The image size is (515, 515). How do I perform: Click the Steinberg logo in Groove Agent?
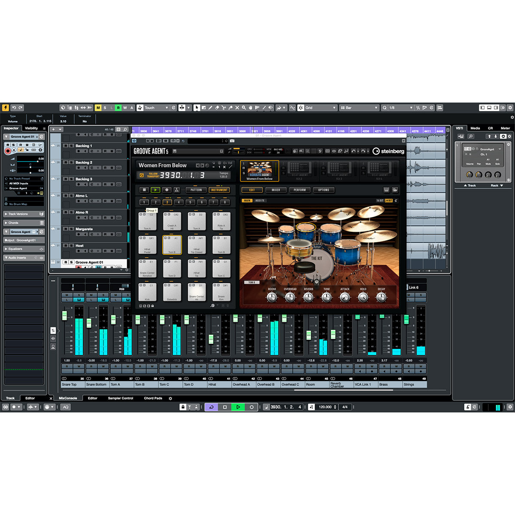(388, 151)
